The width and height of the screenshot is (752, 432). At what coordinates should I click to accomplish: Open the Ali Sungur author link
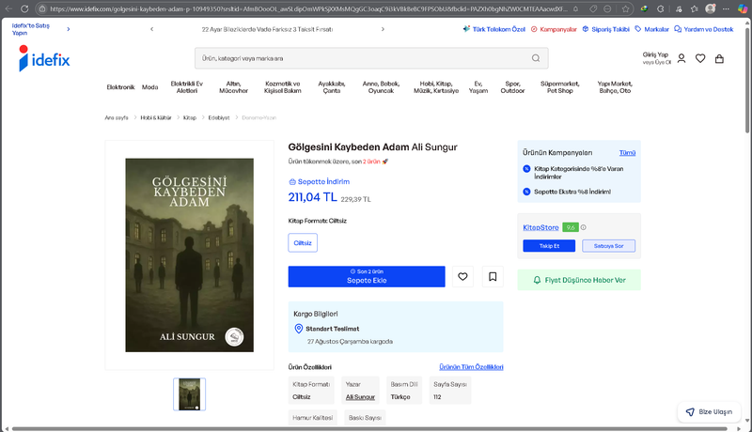(360, 397)
